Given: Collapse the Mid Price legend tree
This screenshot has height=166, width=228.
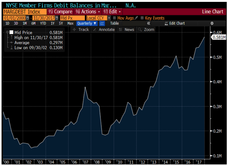Looking at the screenshot, I should (x=7, y=32).
